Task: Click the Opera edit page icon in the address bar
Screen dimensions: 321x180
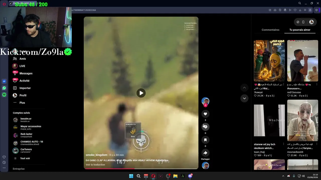Action: tap(270, 10)
